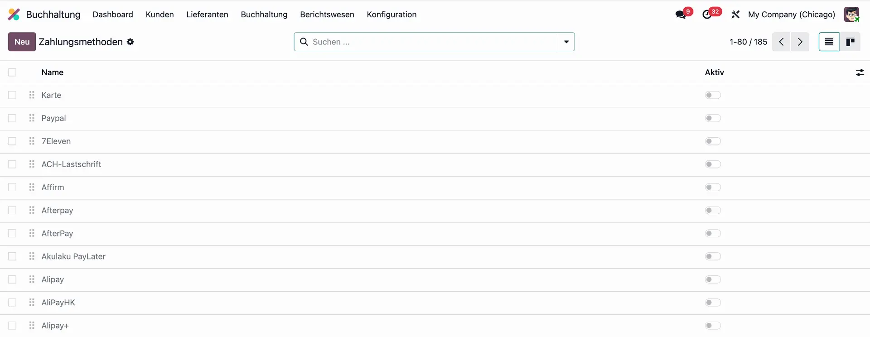Image resolution: width=870 pixels, height=337 pixels.
Task: Open the Buchhaltung app home logo
Action: pos(14,14)
